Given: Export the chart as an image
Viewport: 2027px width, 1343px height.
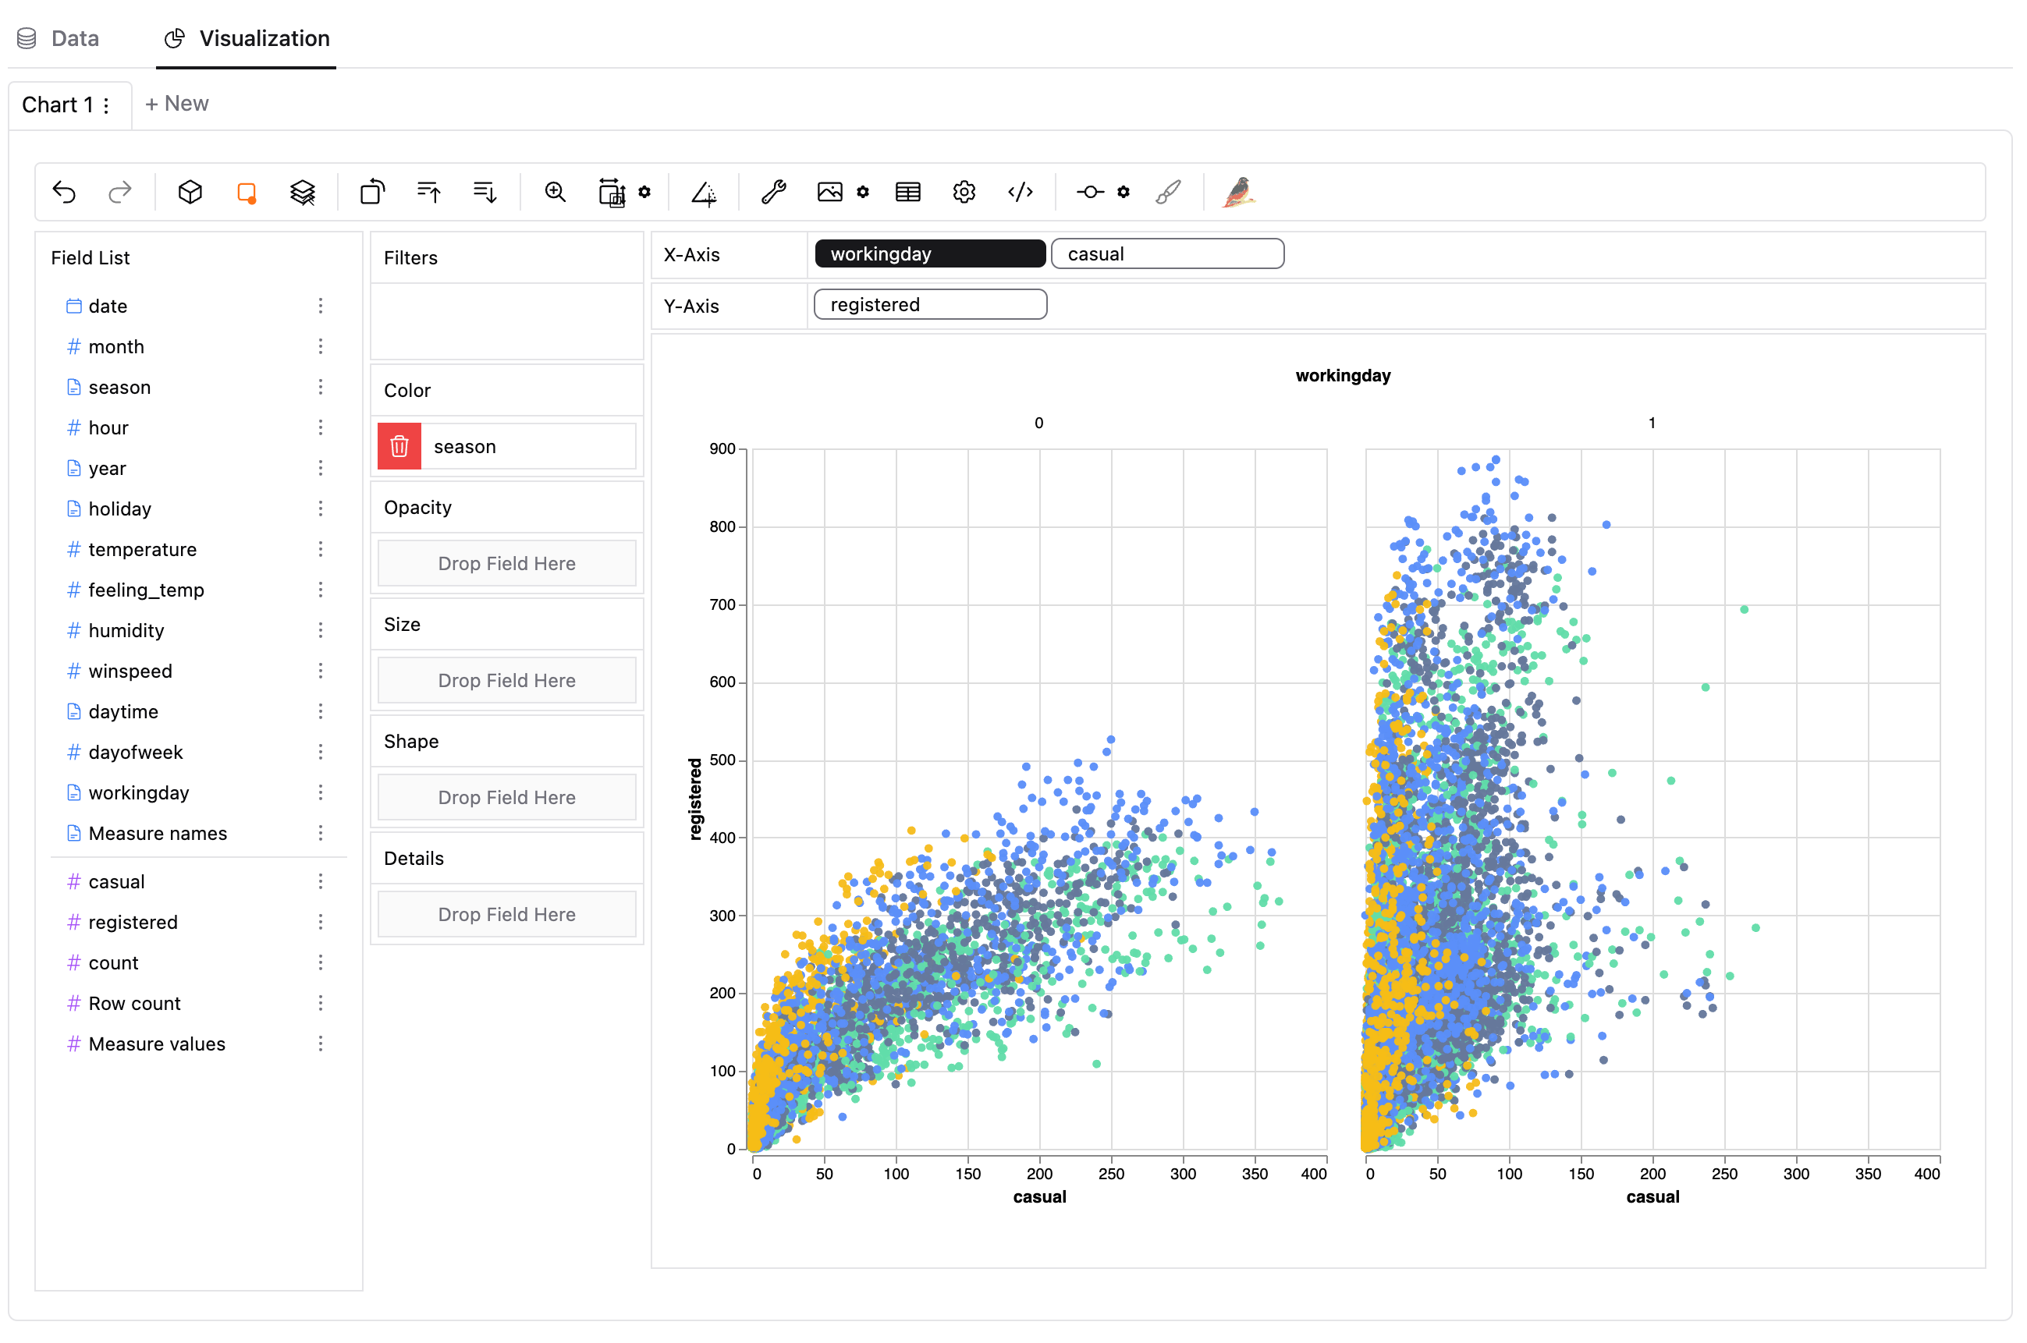Looking at the screenshot, I should pyautogui.click(x=829, y=192).
